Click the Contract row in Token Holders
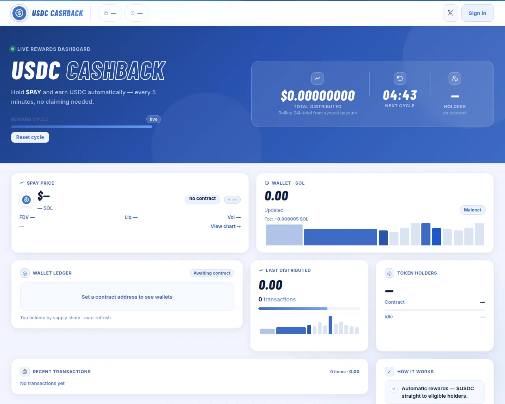The image size is (505, 404). [x=435, y=302]
